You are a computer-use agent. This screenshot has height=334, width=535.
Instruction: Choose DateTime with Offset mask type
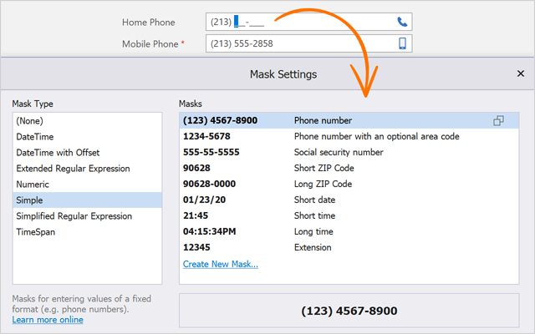coord(59,153)
